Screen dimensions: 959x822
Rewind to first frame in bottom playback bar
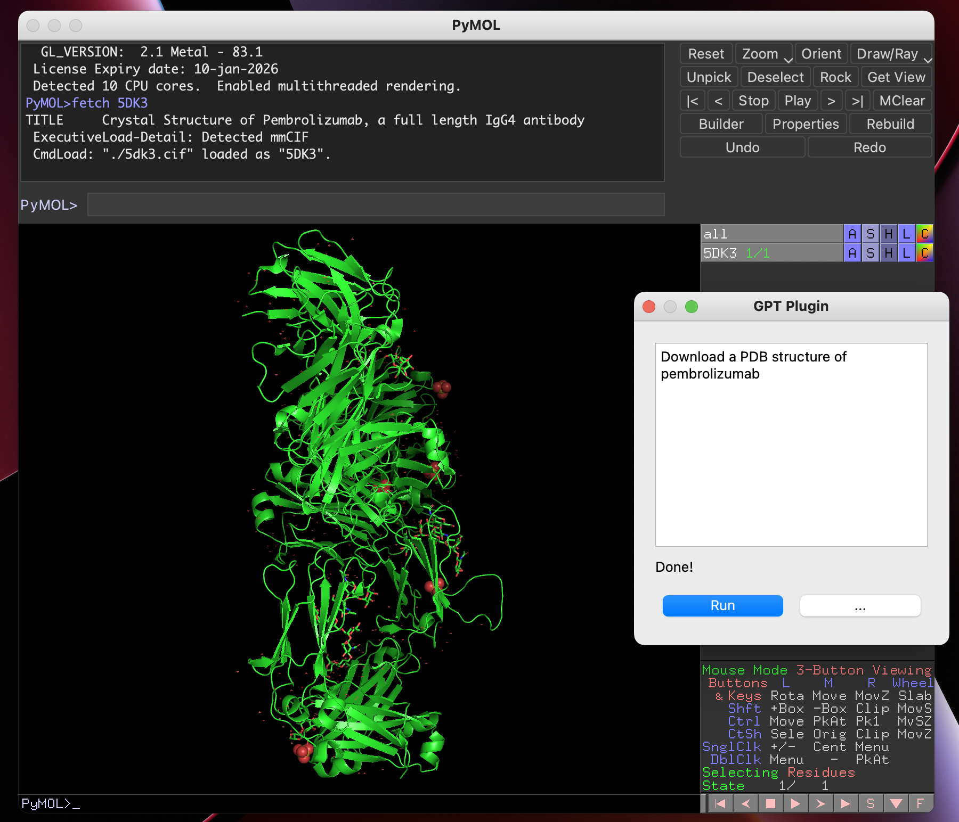tap(720, 803)
